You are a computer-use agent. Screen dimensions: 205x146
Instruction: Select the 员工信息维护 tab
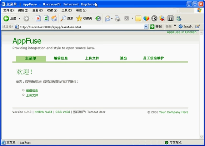154,58
